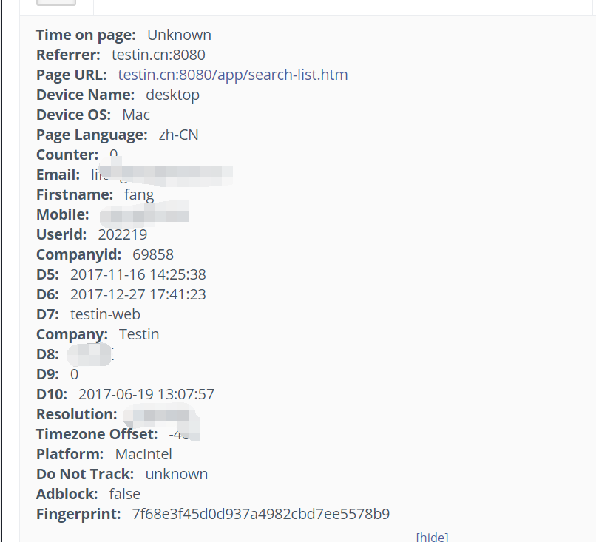
Task: Open the Page URL search-list.htm link
Action: click(x=232, y=75)
